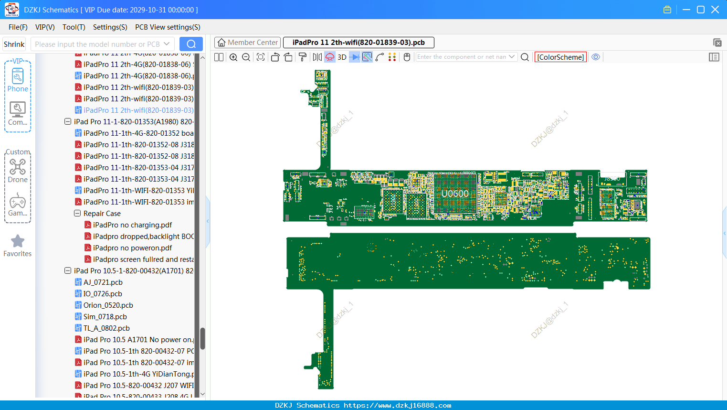Focus the component or net name field

(x=461, y=57)
